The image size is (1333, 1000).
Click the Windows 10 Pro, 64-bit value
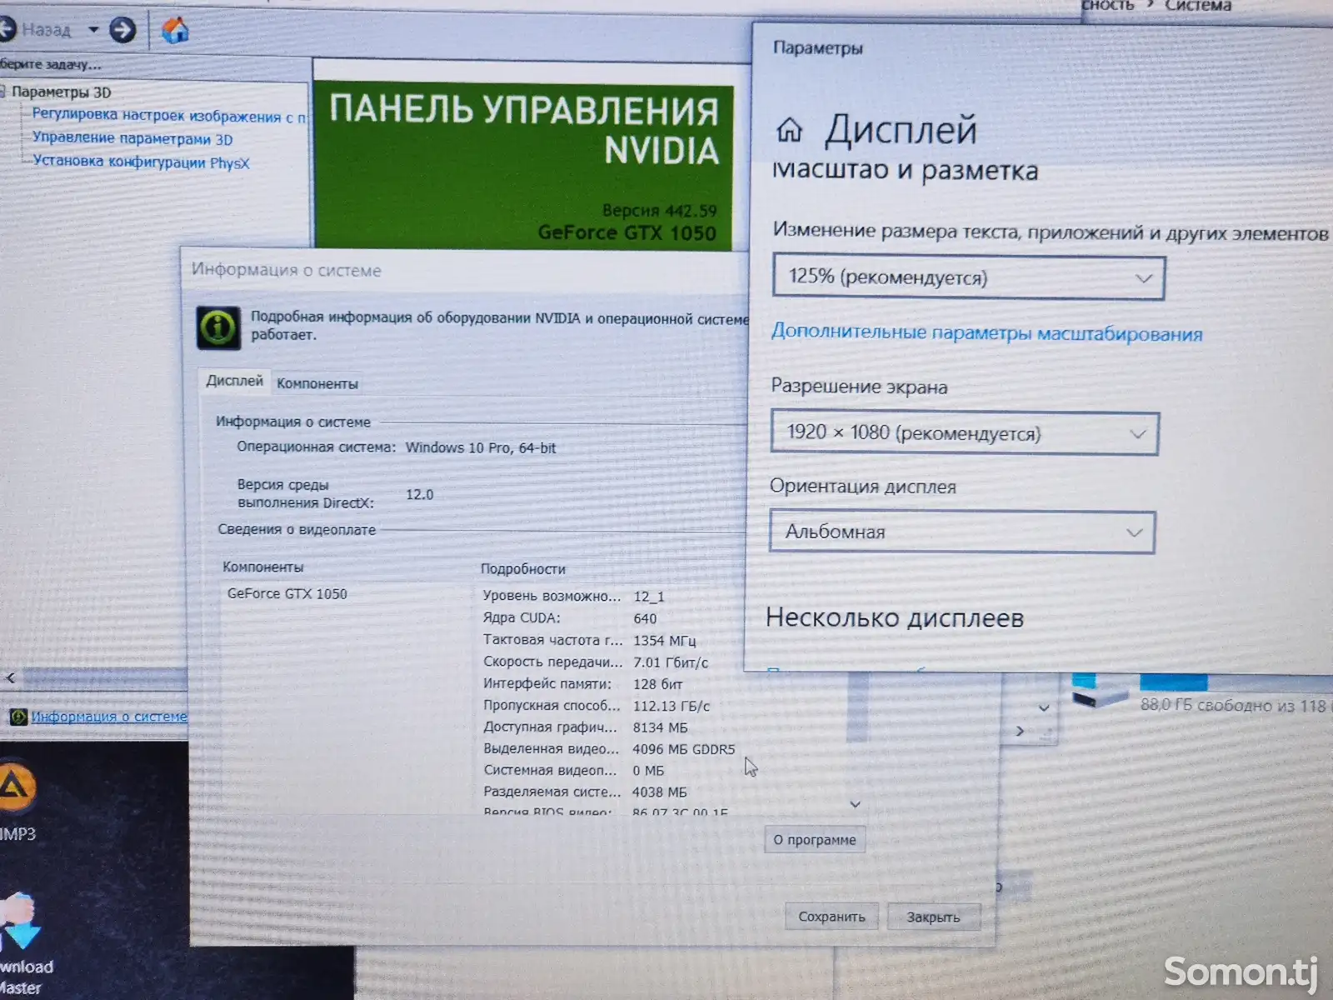(x=481, y=447)
